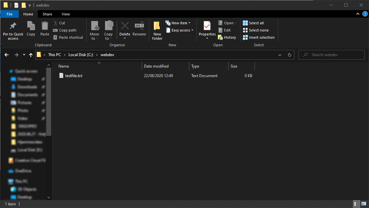Click the Text Document type cell

click(204, 76)
